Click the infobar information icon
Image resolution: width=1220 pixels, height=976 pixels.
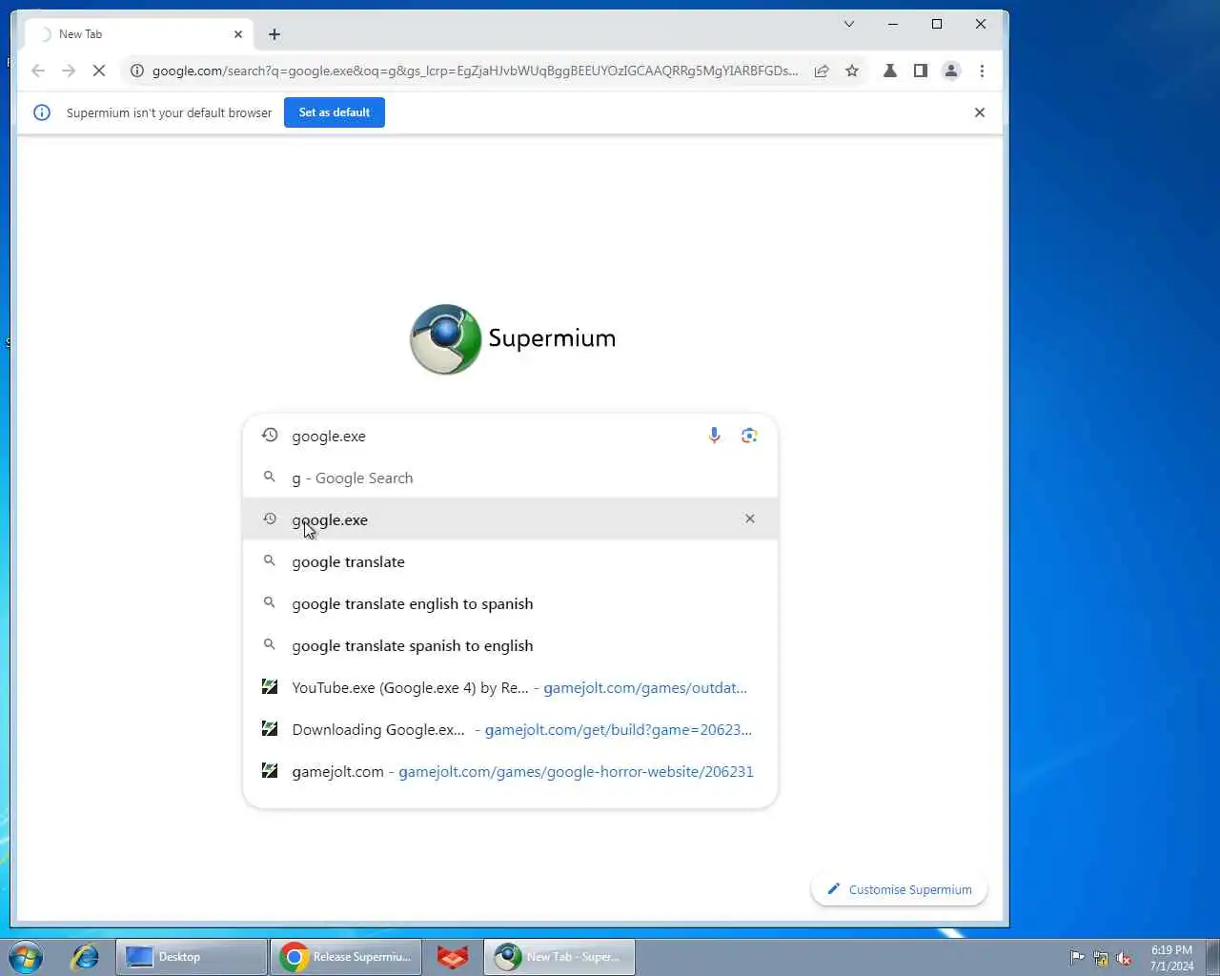[42, 112]
